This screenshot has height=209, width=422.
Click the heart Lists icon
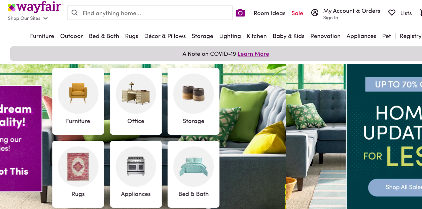tap(392, 13)
